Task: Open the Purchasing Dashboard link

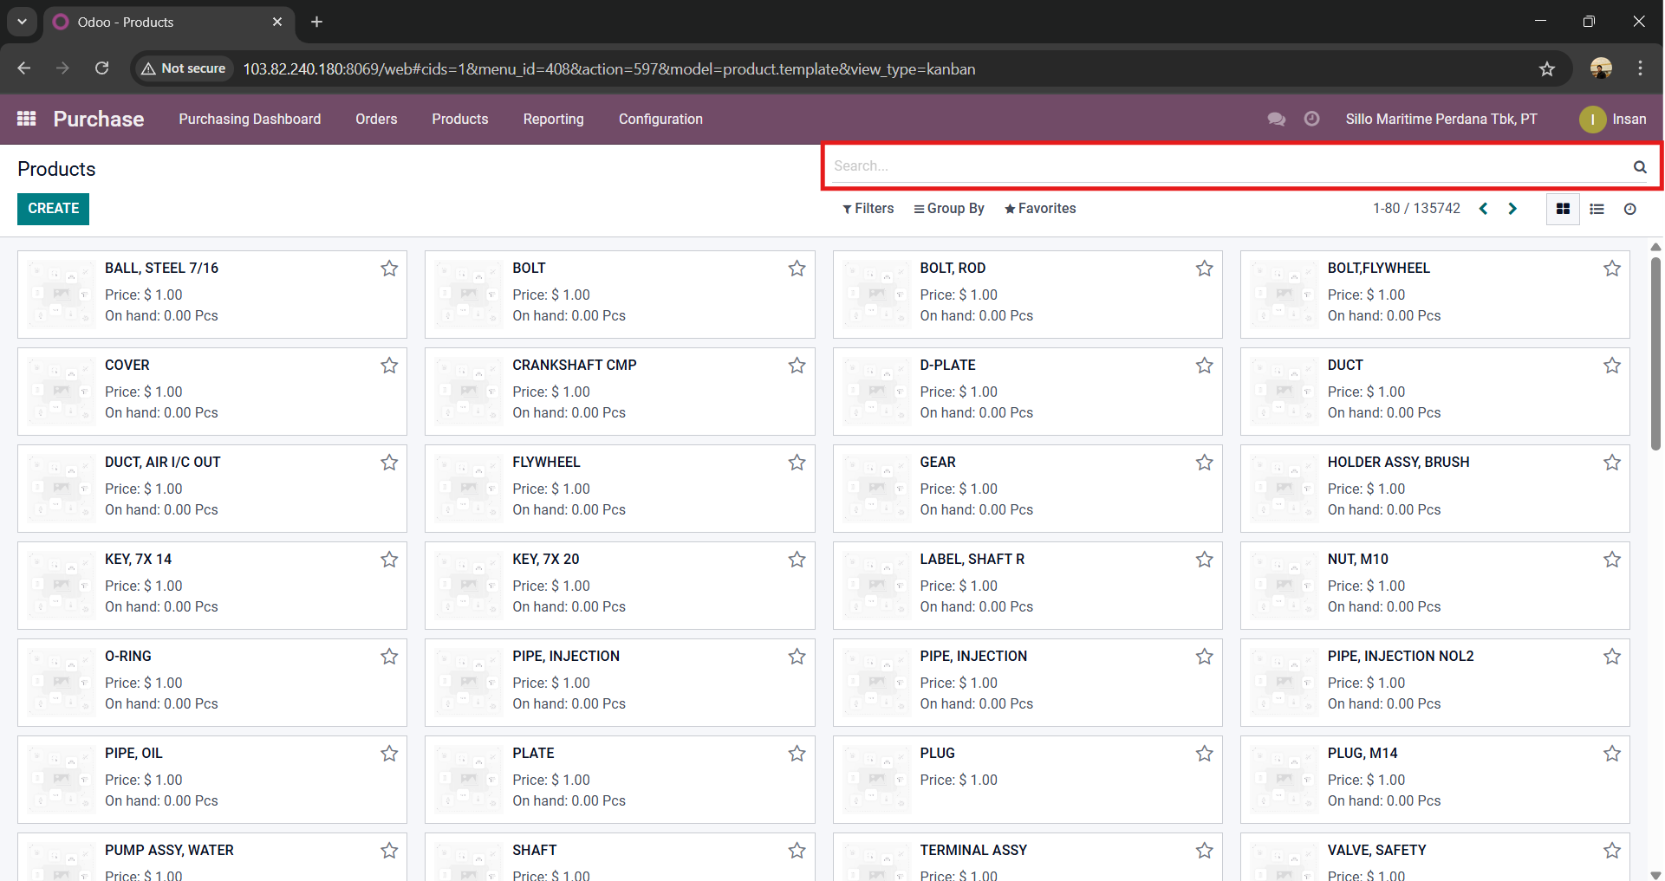Action: pos(250,119)
